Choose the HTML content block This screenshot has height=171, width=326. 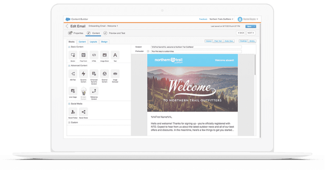pyautogui.click(x=94, y=55)
